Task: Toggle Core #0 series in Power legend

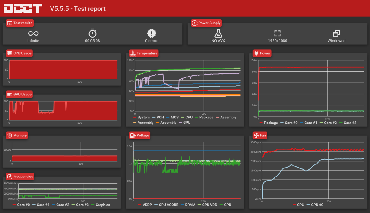Action: click(x=289, y=123)
